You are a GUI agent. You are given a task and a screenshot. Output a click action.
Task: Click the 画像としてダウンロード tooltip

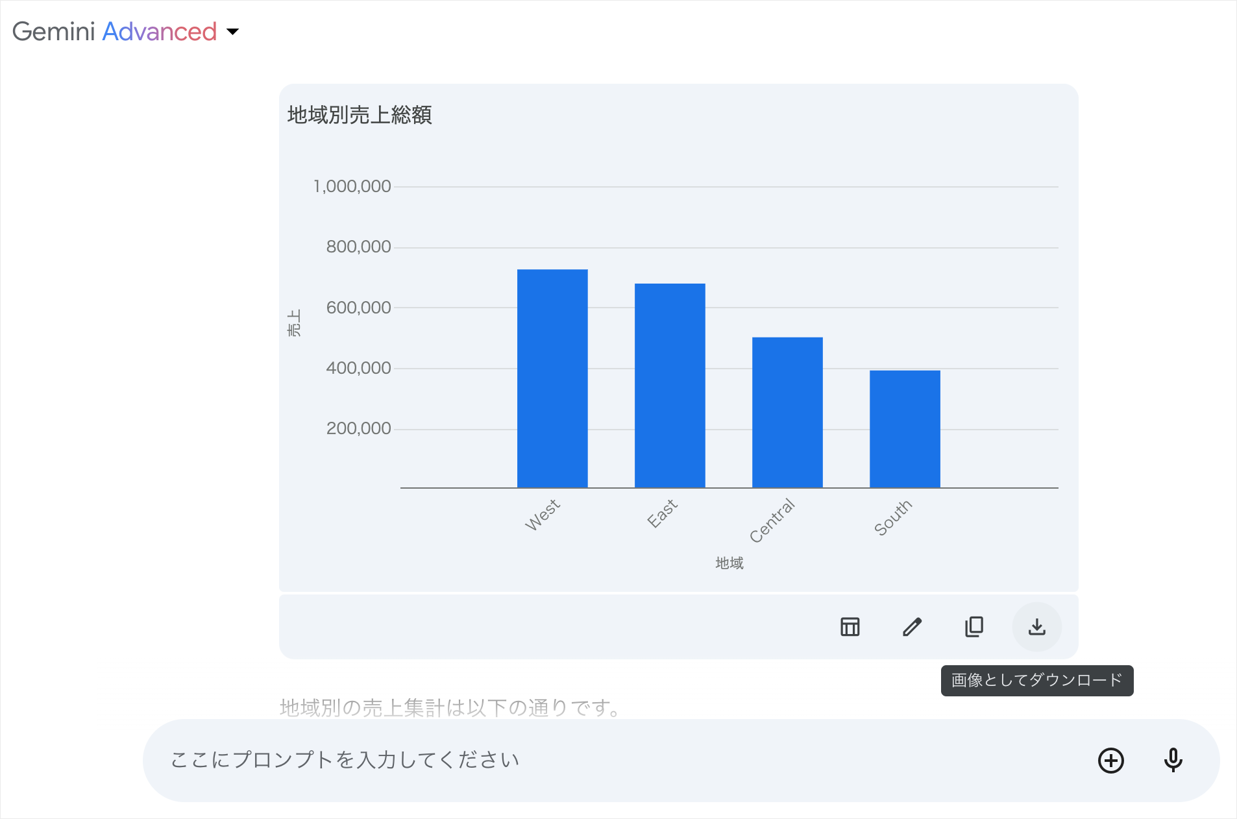(x=1036, y=680)
